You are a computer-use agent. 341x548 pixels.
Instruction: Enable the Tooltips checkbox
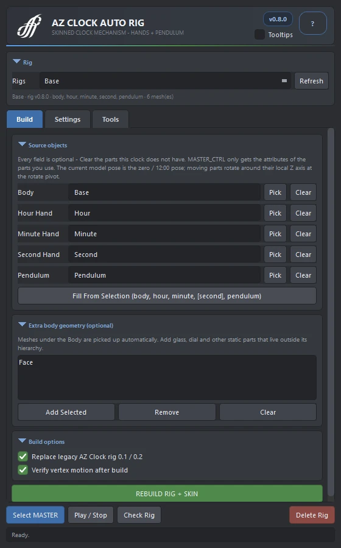click(x=259, y=35)
